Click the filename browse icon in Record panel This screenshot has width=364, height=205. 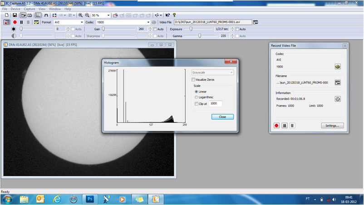(x=338, y=83)
